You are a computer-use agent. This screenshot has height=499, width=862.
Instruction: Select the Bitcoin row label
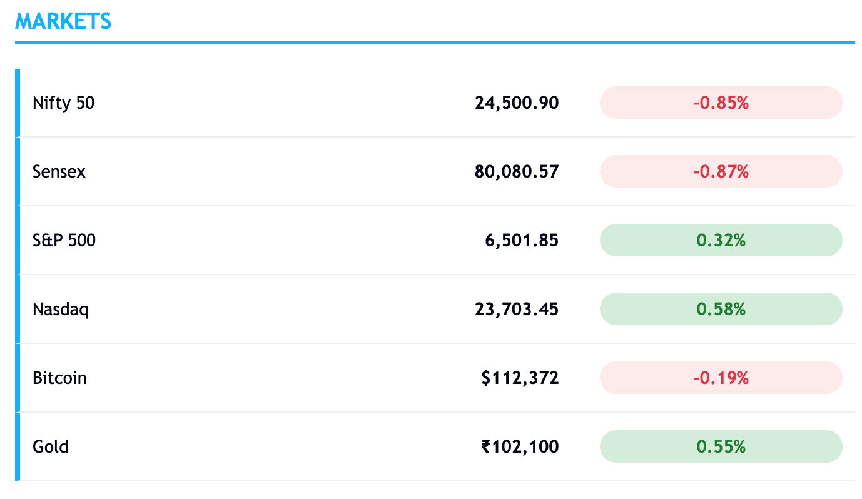point(59,378)
